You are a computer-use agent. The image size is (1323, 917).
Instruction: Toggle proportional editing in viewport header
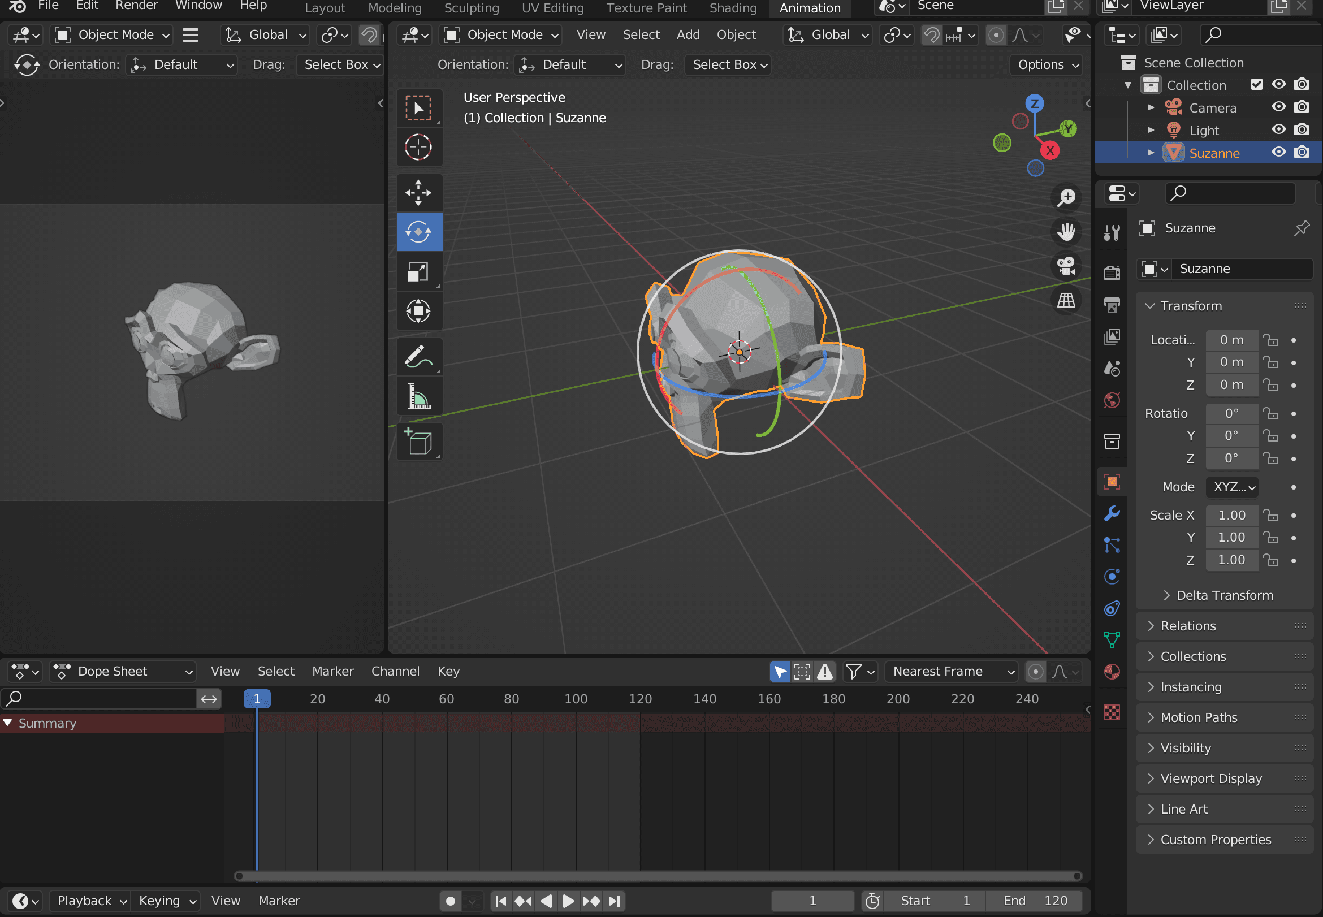pos(996,35)
